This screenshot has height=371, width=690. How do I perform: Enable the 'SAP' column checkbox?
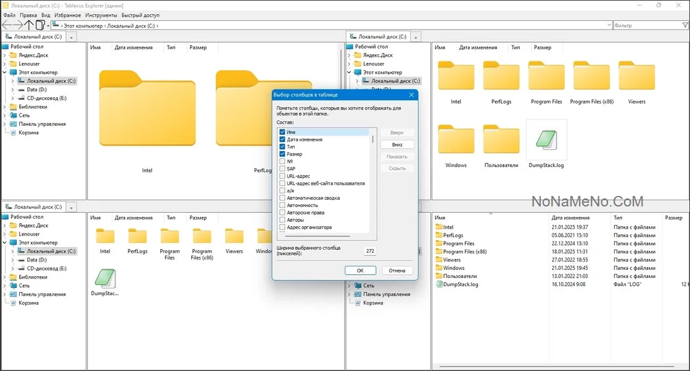pyautogui.click(x=282, y=169)
